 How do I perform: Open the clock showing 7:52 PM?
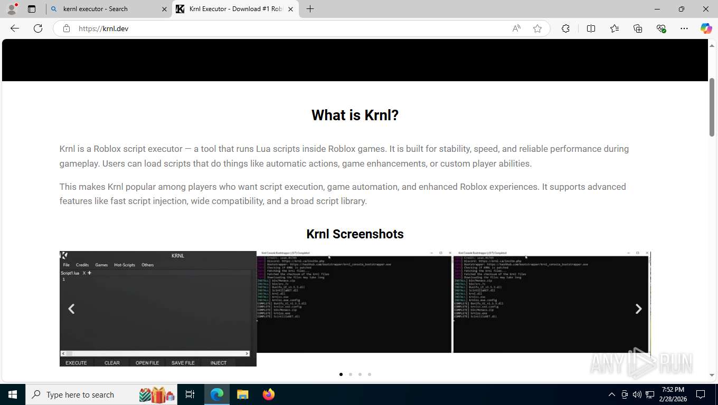[x=673, y=394]
